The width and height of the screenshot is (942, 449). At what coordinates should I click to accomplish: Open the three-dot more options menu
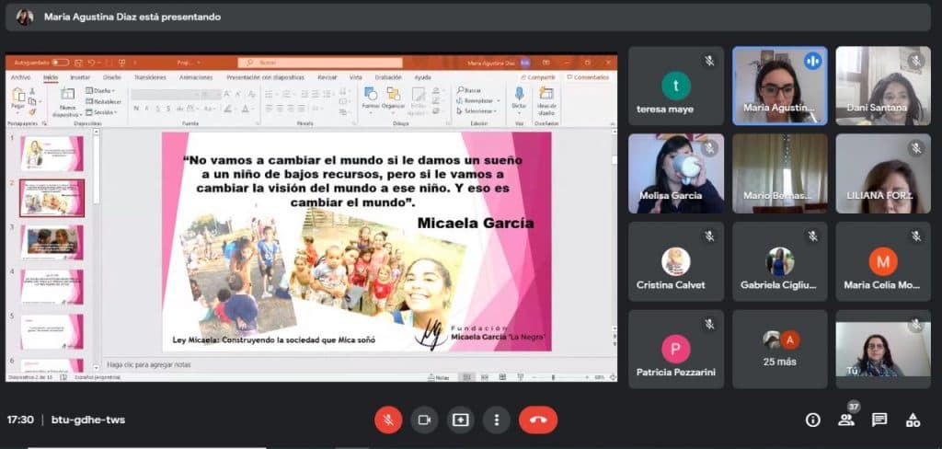(x=496, y=420)
